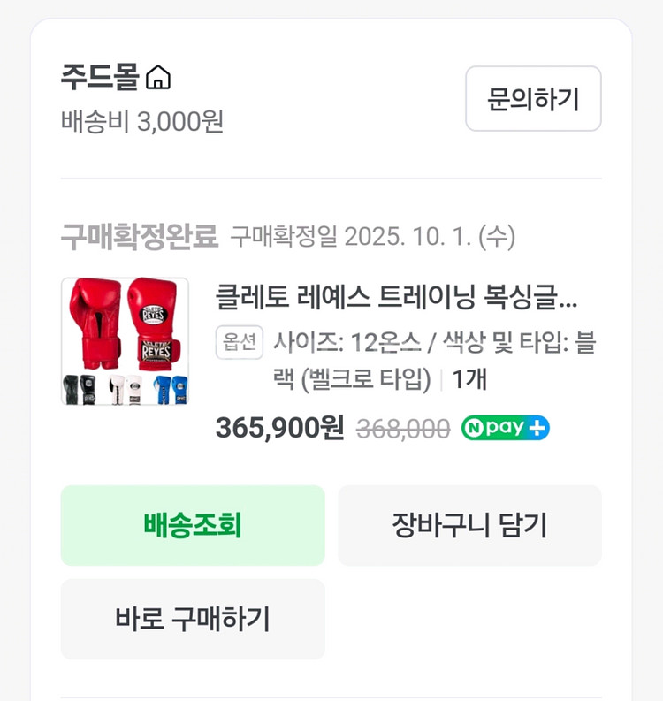Click the blue plus icon beside pay
663x701 pixels.
[x=538, y=428]
